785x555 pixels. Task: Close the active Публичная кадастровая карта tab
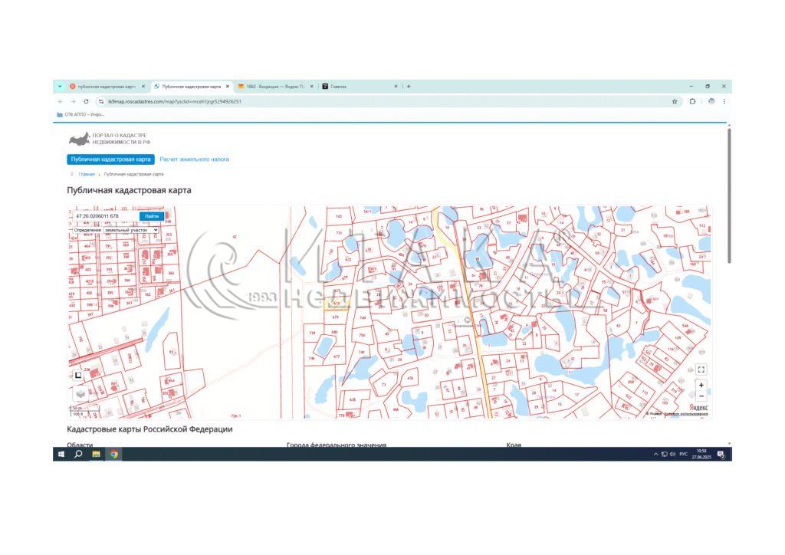[227, 87]
